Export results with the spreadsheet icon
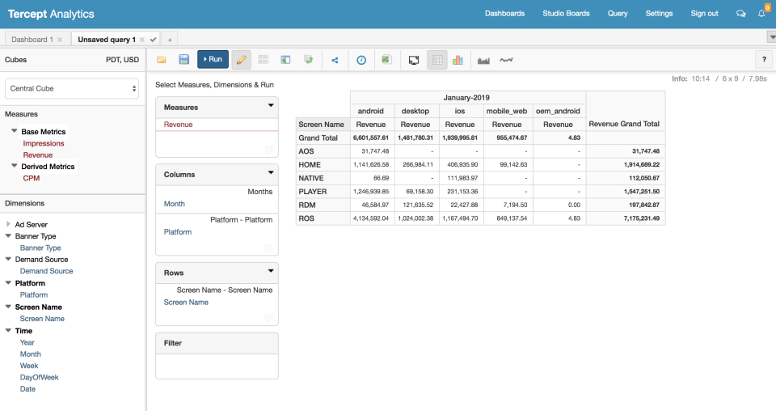Image resolution: width=776 pixels, height=411 pixels. (386, 60)
